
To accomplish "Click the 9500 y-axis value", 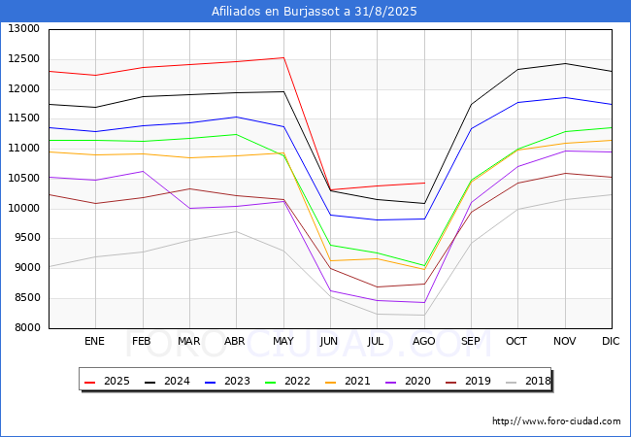I will coord(27,237).
